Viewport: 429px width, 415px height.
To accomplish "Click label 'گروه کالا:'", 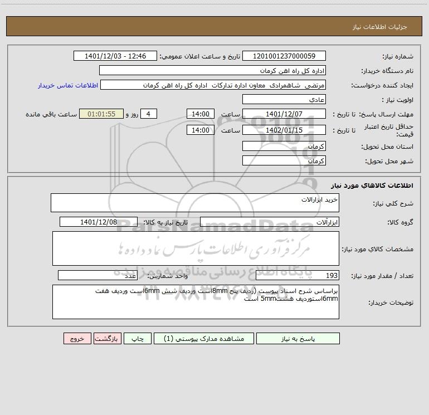I will point(400,222).
